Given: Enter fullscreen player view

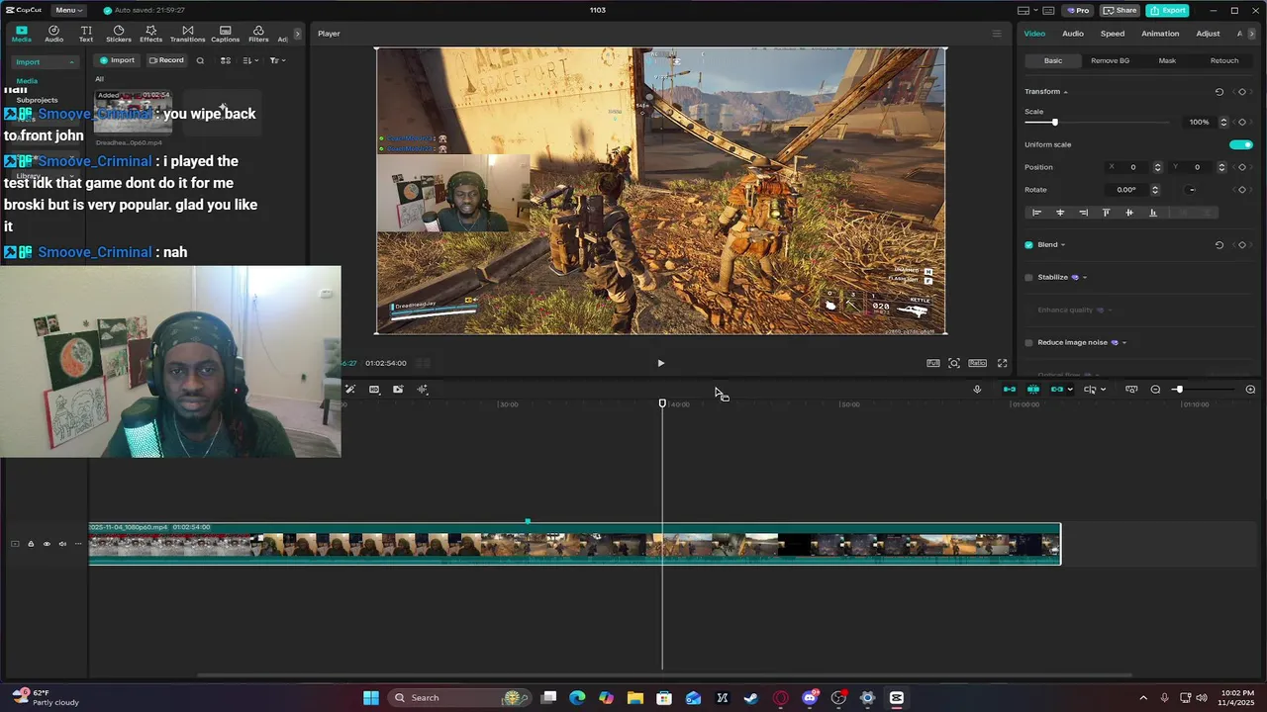Looking at the screenshot, I should (x=1002, y=363).
